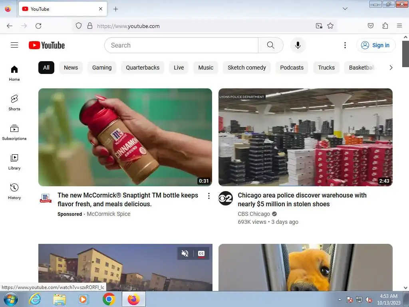Open Firefox tracking protection shield icon

point(79,26)
